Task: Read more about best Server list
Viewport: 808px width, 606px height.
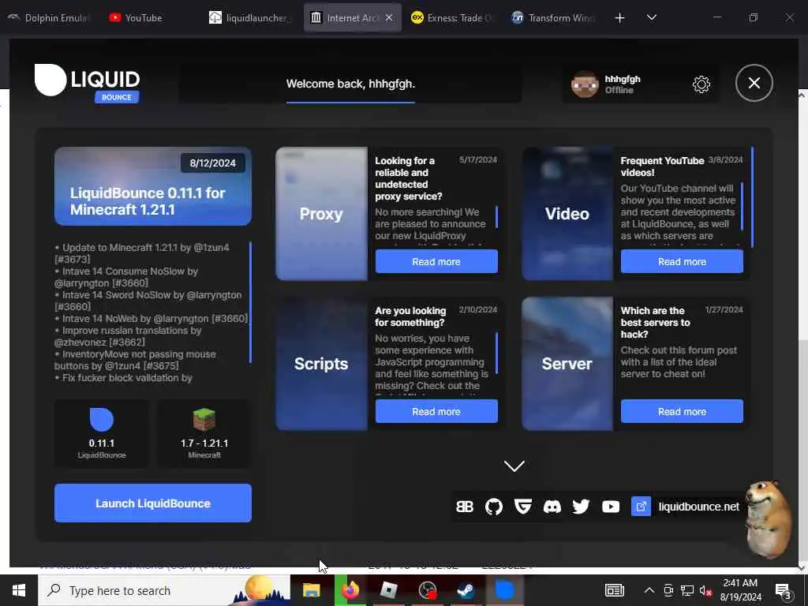Action: [682, 411]
